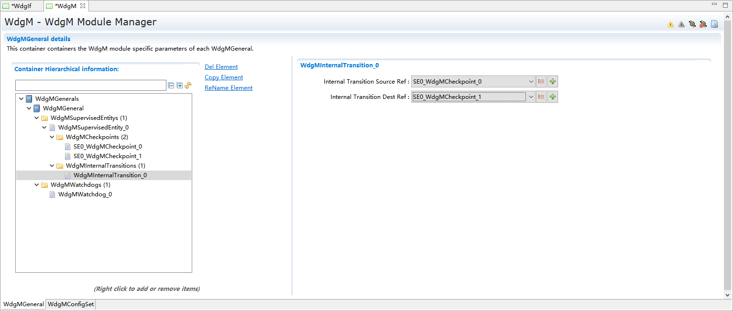Collapse the WdgMCheckpoints folder node
The width and height of the screenshot is (733, 311).
[52, 137]
